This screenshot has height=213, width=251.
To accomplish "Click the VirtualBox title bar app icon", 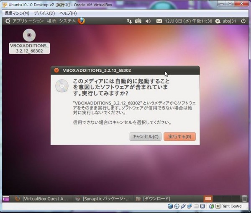I will [x=5, y=5].
